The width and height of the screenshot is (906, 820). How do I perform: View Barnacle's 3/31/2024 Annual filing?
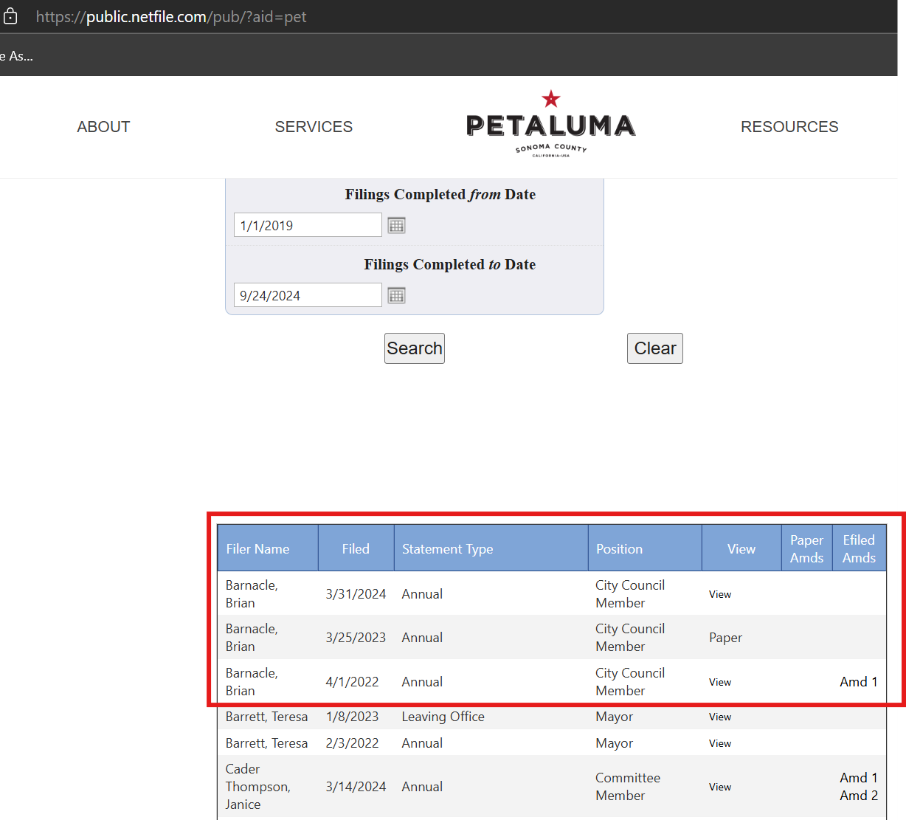pos(720,594)
